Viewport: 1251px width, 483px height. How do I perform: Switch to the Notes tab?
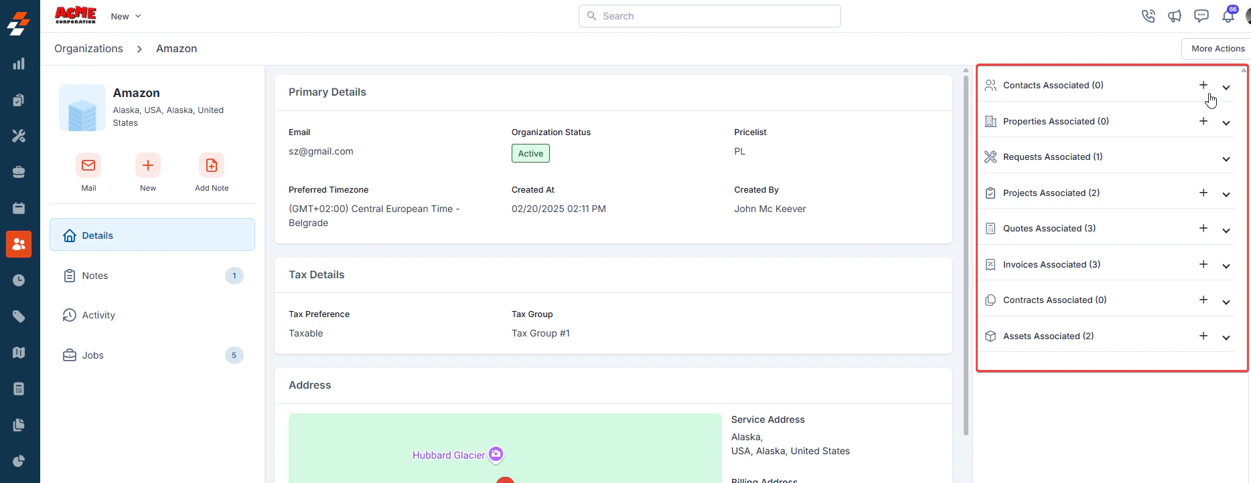pos(152,276)
